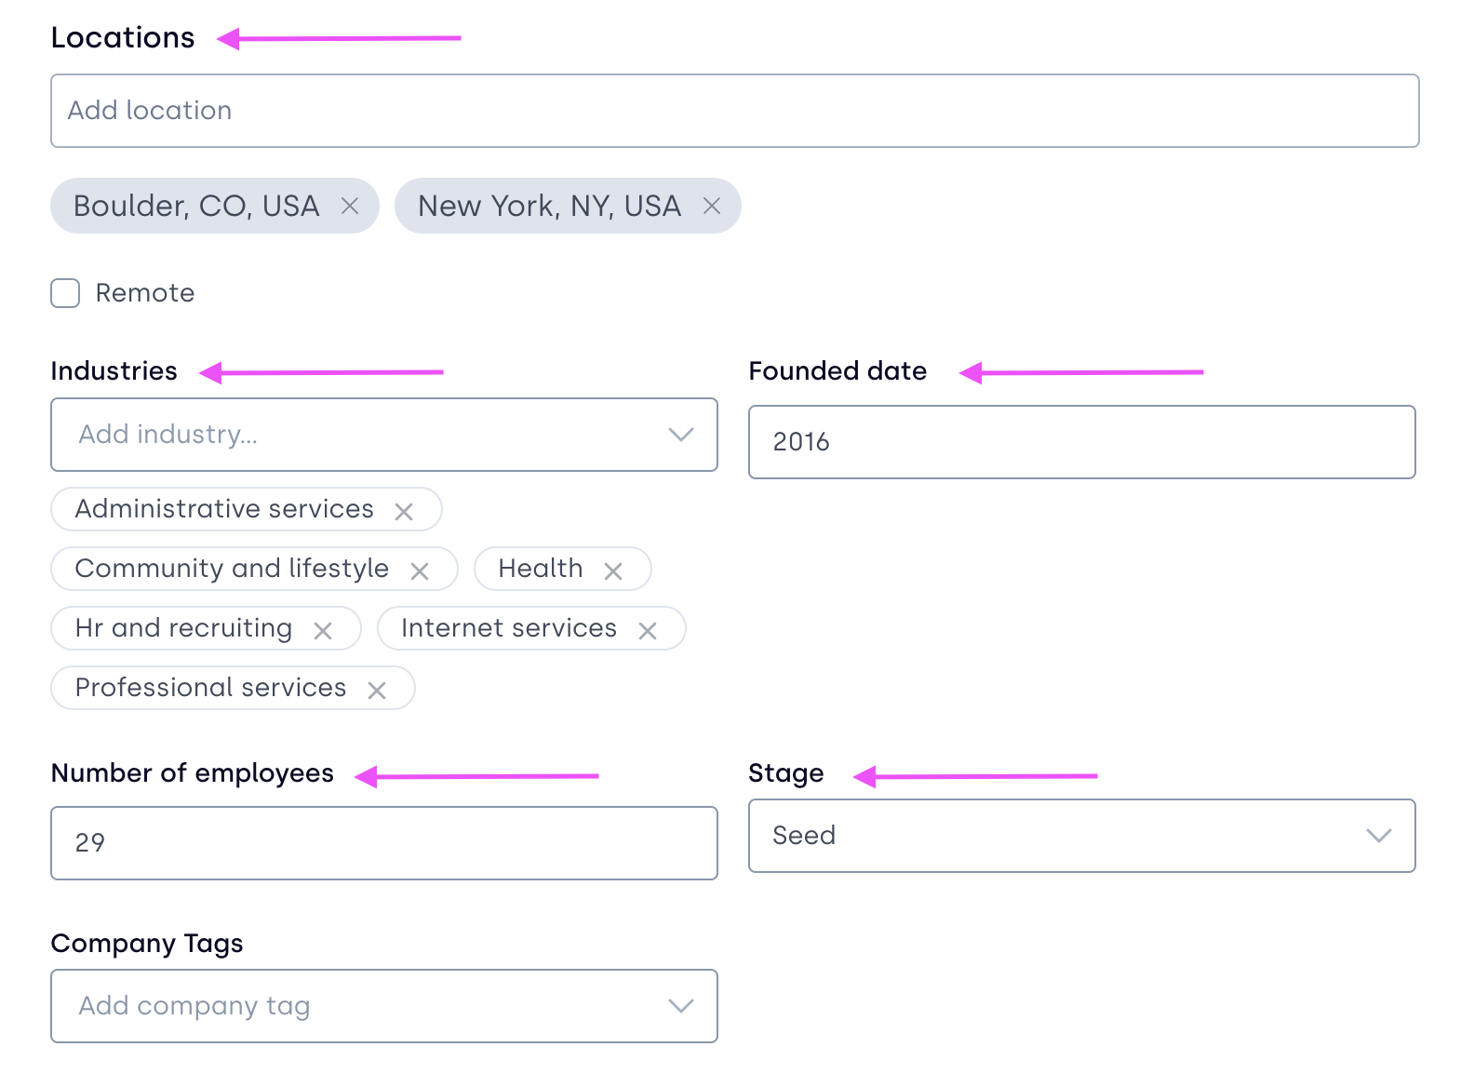The image size is (1474, 1087).
Task: Expand the Add company tag dropdown
Action: [x=680, y=1005]
